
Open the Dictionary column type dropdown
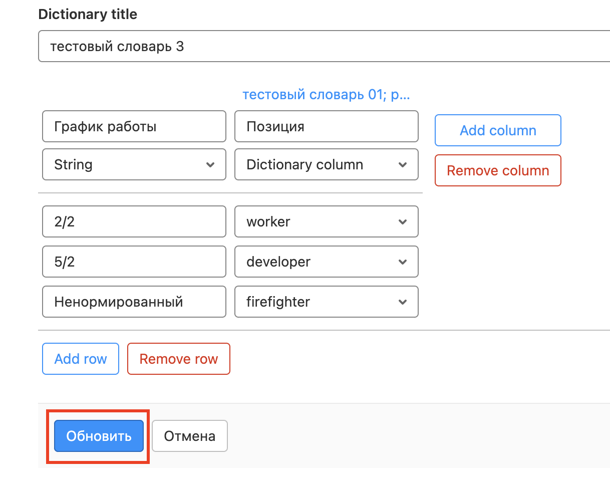point(326,165)
